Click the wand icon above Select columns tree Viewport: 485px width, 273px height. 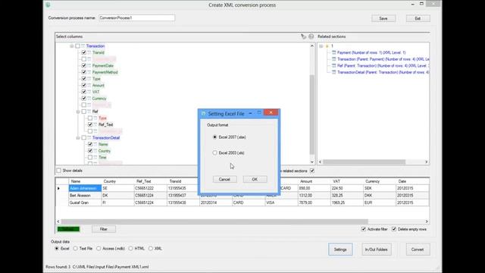pyautogui.click(x=303, y=36)
